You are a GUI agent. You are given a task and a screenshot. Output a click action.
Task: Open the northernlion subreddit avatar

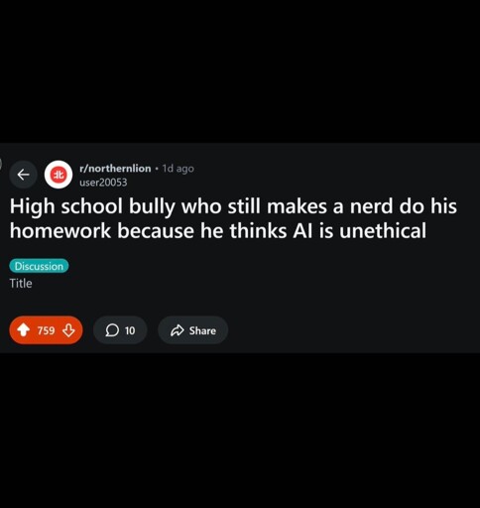59,175
